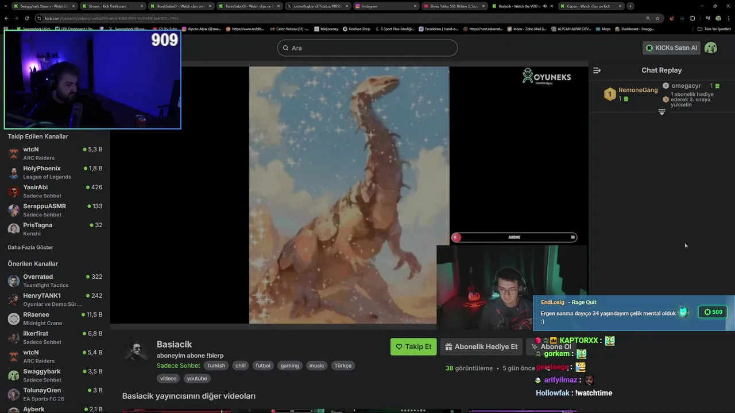Open the media control icon in toolbar
This screenshot has height=413, width=735.
coord(707,18)
